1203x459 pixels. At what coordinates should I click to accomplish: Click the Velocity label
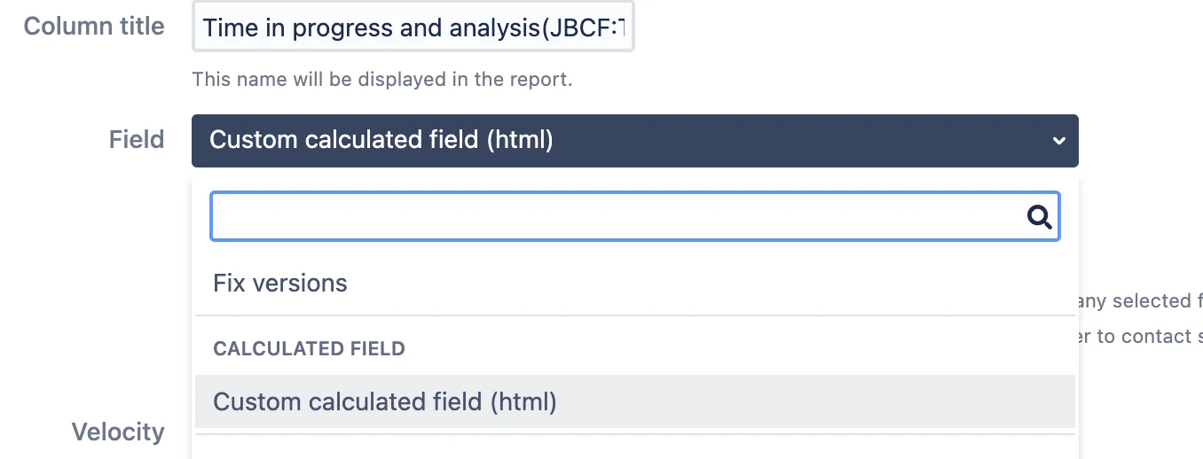coord(118,432)
